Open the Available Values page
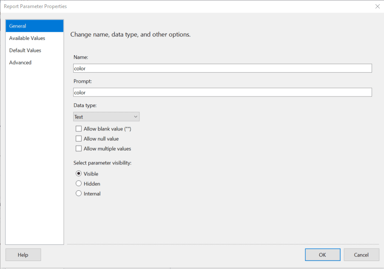This screenshot has height=269, width=384. pos(34,38)
